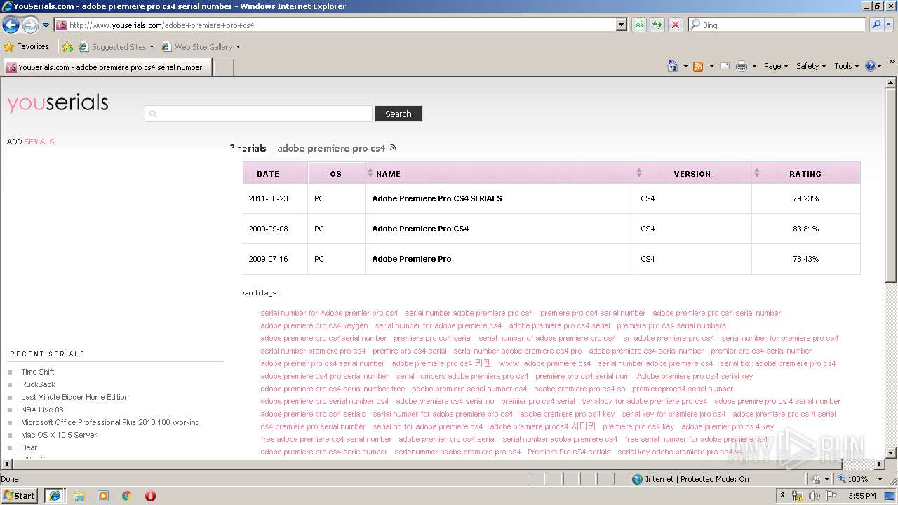Click the Action Center flag tray icon
This screenshot has height=505, width=898.
click(x=831, y=496)
